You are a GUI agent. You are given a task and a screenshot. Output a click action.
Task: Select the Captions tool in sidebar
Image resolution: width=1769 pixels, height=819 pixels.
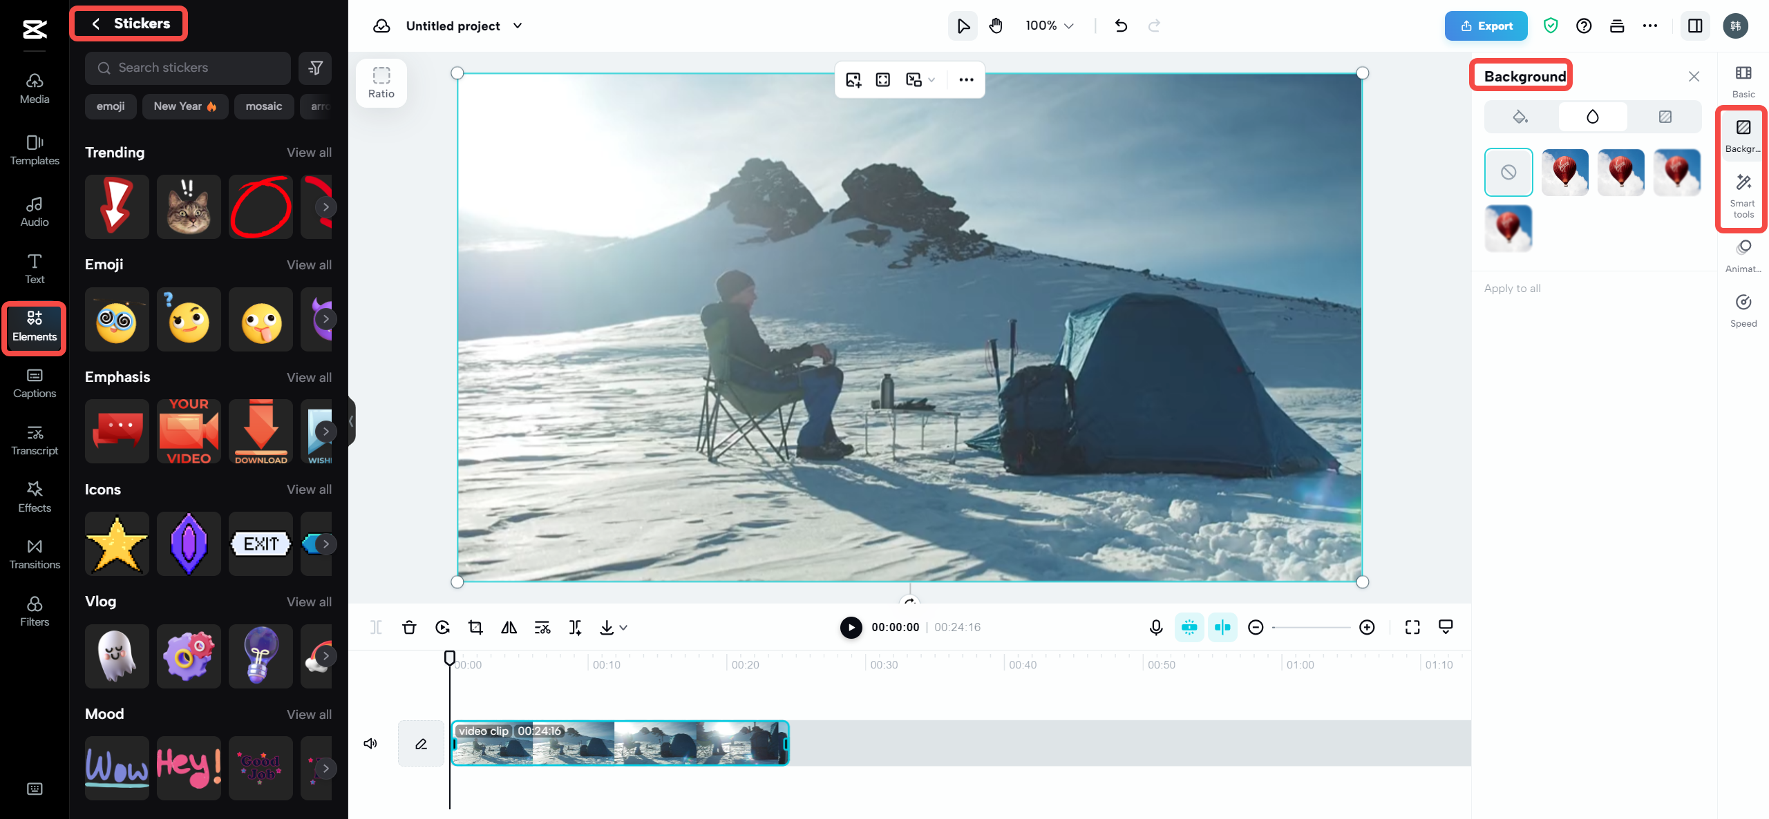tap(32, 383)
